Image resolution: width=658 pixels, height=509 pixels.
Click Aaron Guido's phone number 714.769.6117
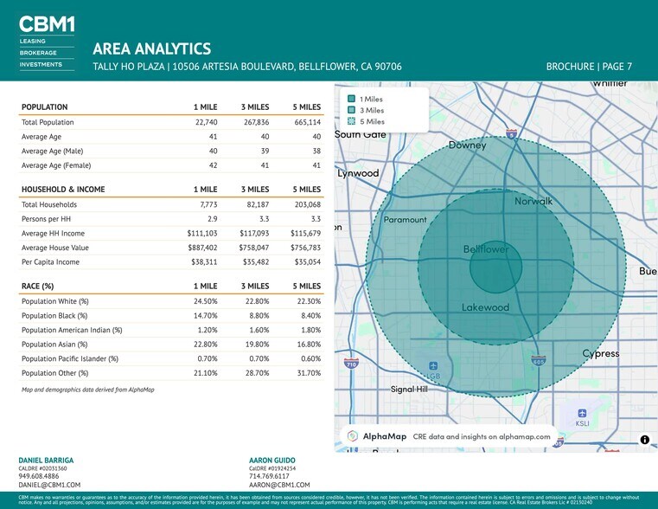pos(269,476)
